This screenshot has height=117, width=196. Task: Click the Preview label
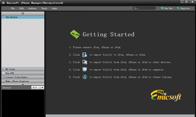click(x=7, y=88)
